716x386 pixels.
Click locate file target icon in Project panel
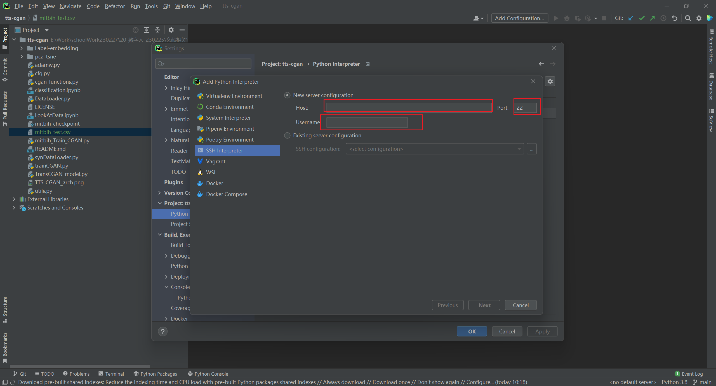pos(136,30)
